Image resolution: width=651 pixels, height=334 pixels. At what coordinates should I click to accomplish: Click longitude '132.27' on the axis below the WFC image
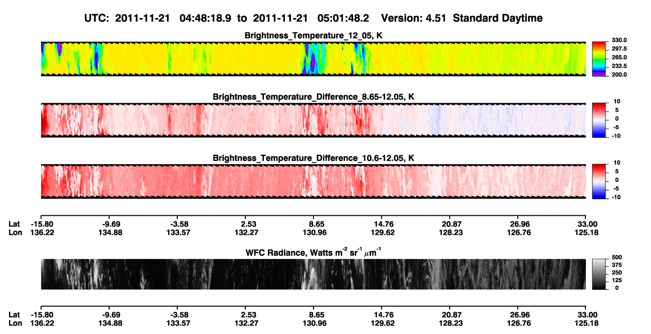pyautogui.click(x=247, y=323)
